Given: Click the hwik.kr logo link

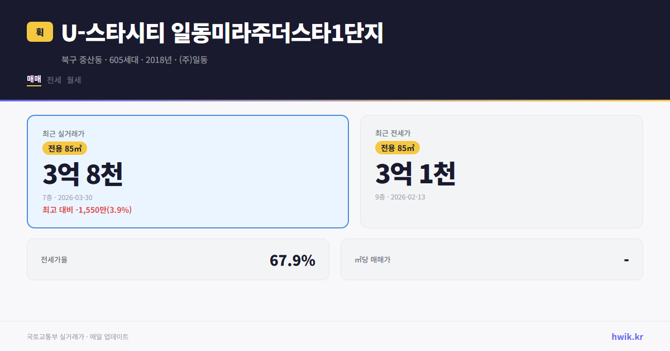Looking at the screenshot, I should tap(626, 336).
